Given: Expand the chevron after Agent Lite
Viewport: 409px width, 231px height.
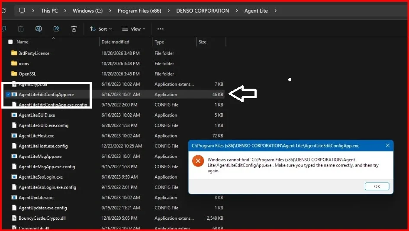Looking at the screenshot, I should point(275,11).
